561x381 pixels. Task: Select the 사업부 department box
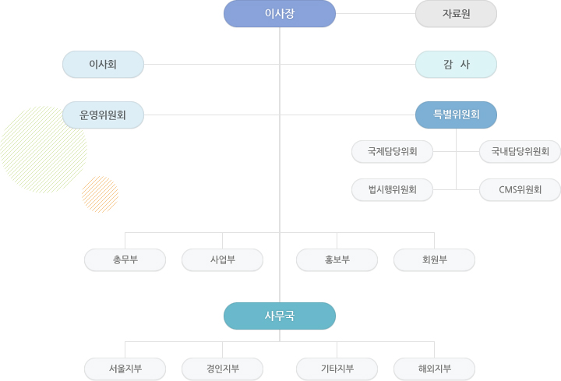pyautogui.click(x=222, y=259)
